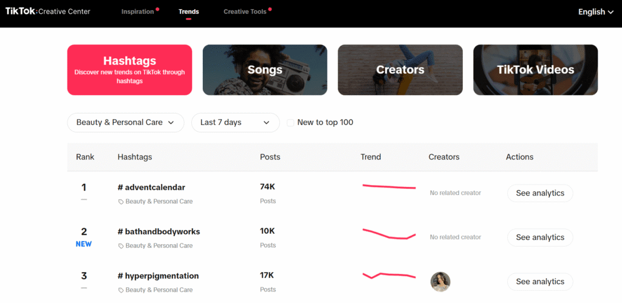
Task: Click the tag icon under bathandbodyworks
Action: pyautogui.click(x=121, y=246)
